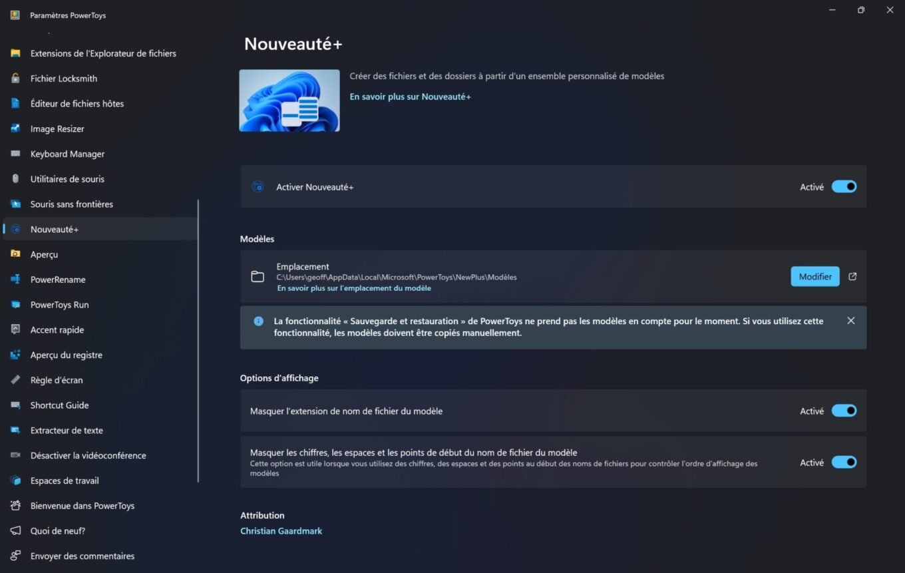Click the File Explorer extensions sidebar icon
Image resolution: width=905 pixels, height=573 pixels.
click(x=15, y=53)
